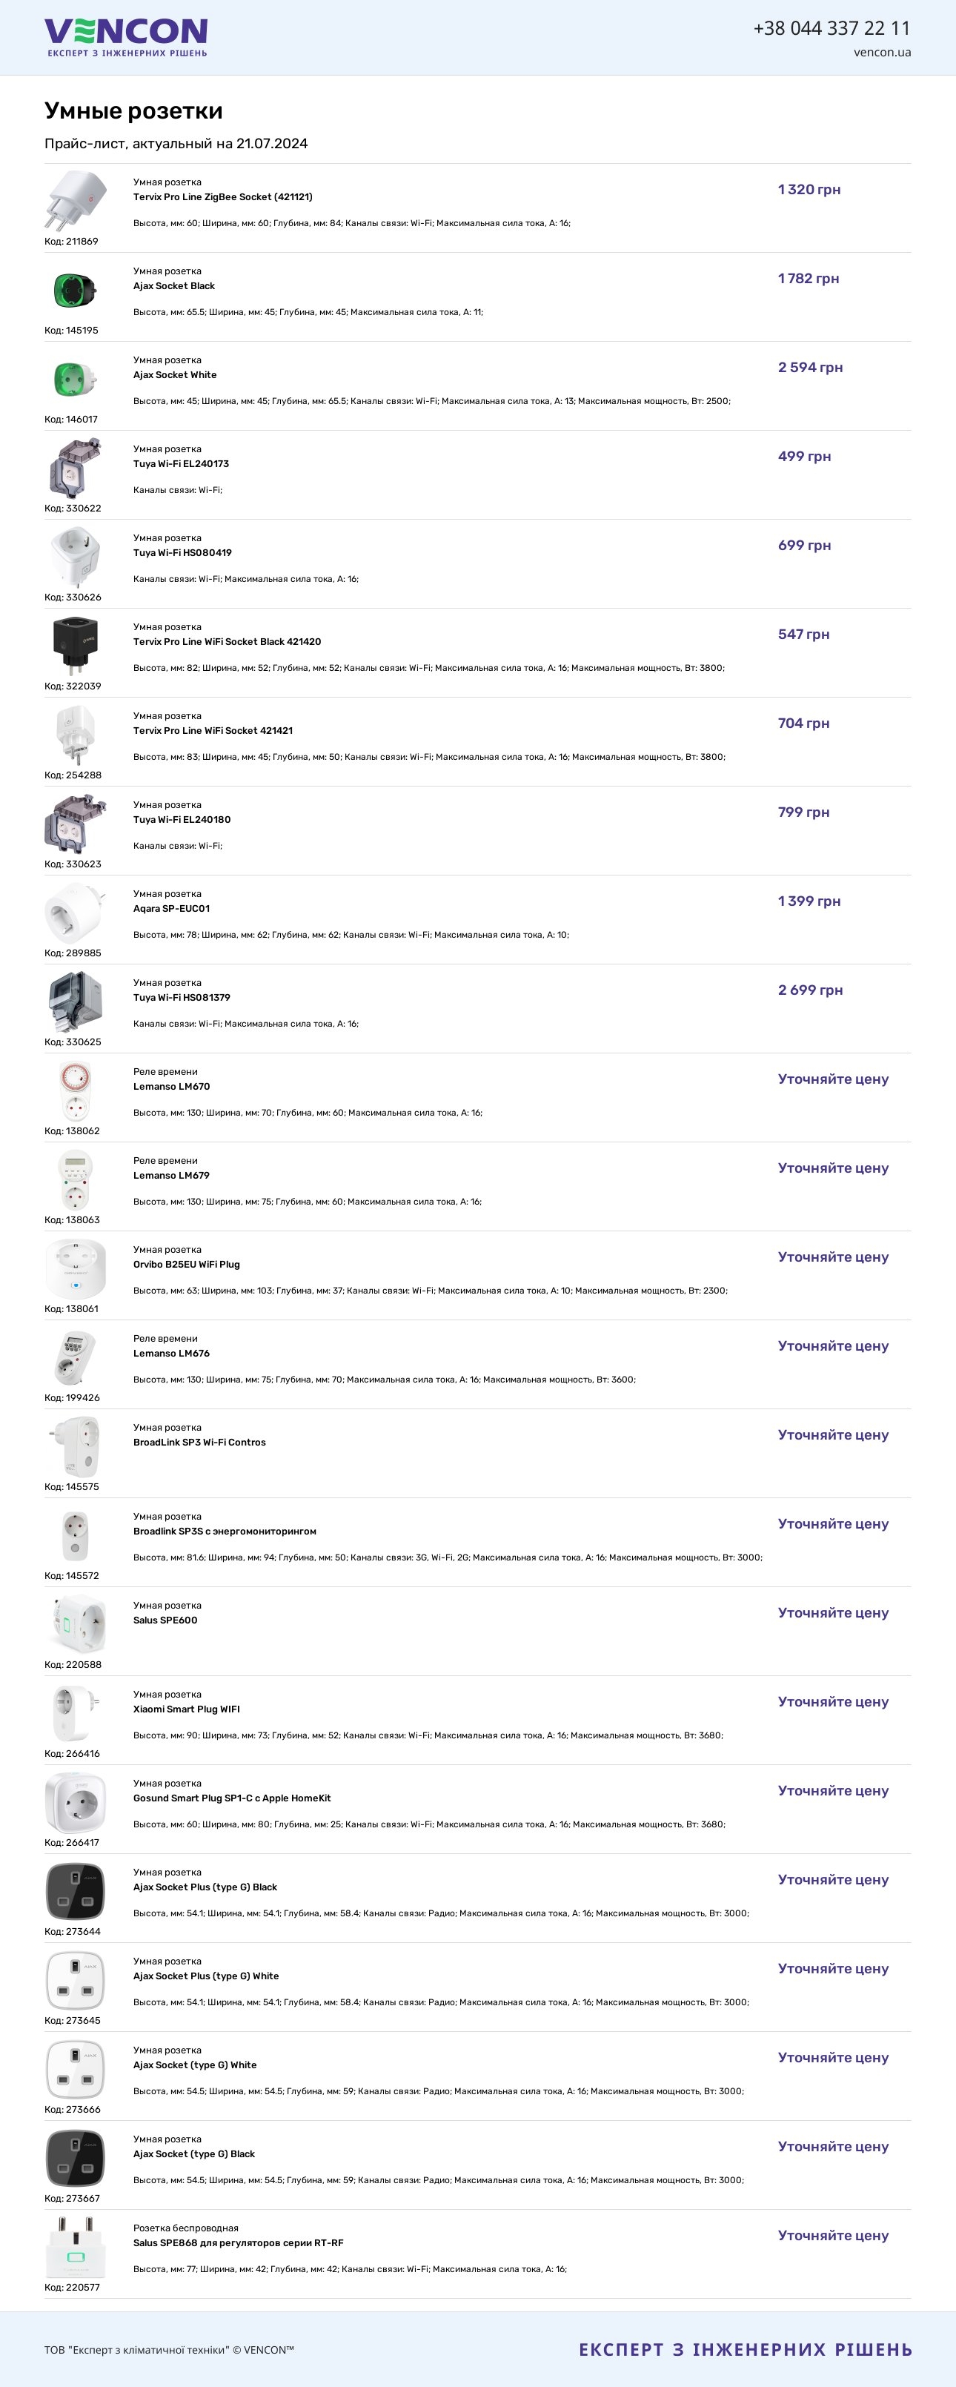The height and width of the screenshot is (2387, 956).
Task: Open Tervix Pro Line WiFi Socket 421421 title
Action: 213,731
